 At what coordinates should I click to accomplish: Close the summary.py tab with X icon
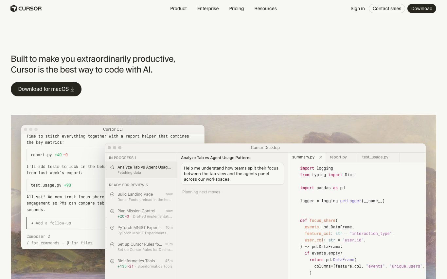[321, 157]
